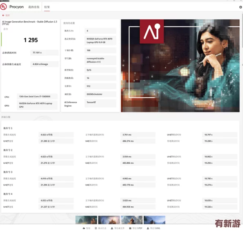
Task: Click the AI benchmark banner image
Action: tap(180, 66)
